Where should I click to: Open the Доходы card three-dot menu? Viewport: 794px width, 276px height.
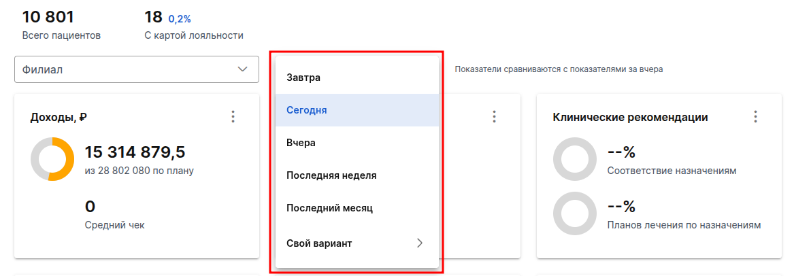coord(233,117)
